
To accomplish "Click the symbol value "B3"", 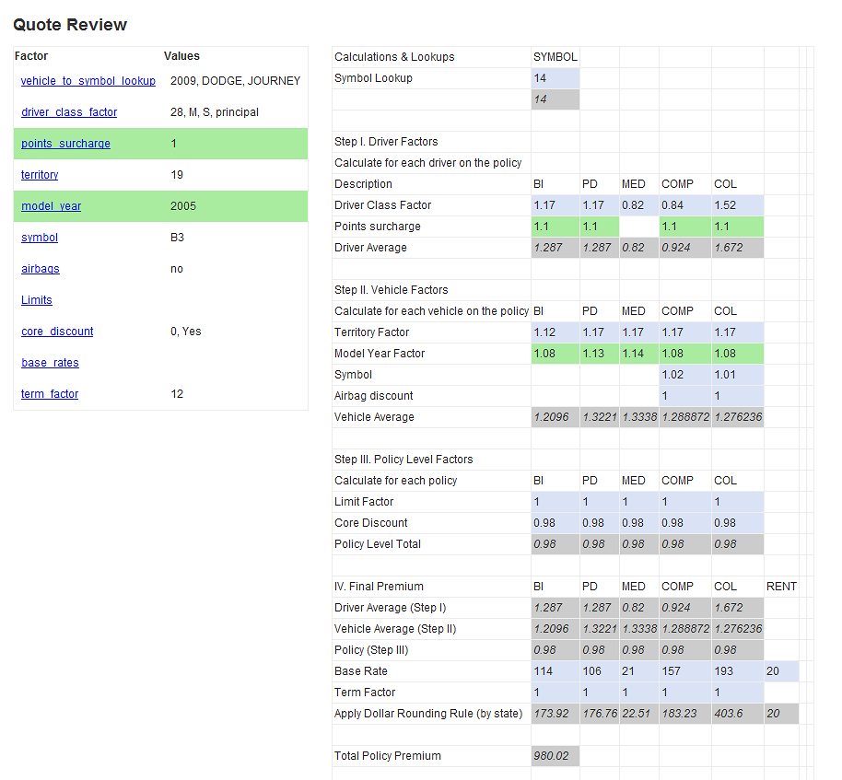I will click(x=177, y=238).
